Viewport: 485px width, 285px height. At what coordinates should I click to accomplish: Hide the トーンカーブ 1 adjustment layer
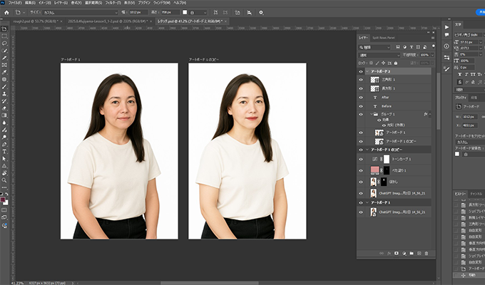pos(361,159)
